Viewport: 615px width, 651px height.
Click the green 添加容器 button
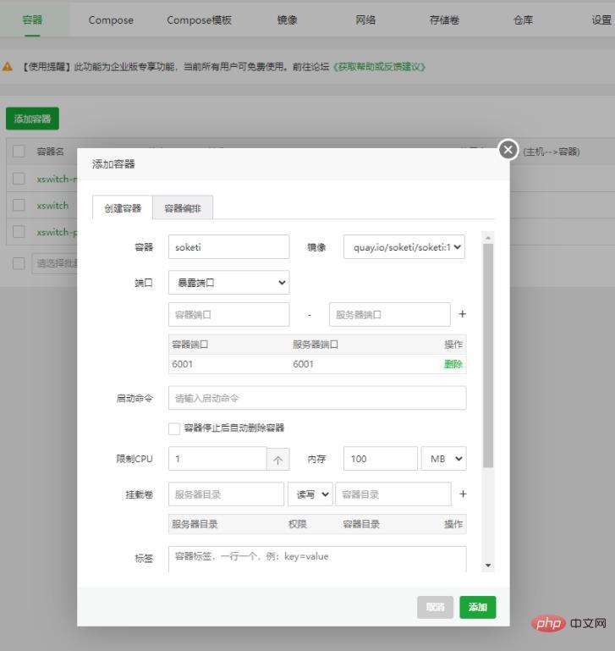pyautogui.click(x=32, y=119)
